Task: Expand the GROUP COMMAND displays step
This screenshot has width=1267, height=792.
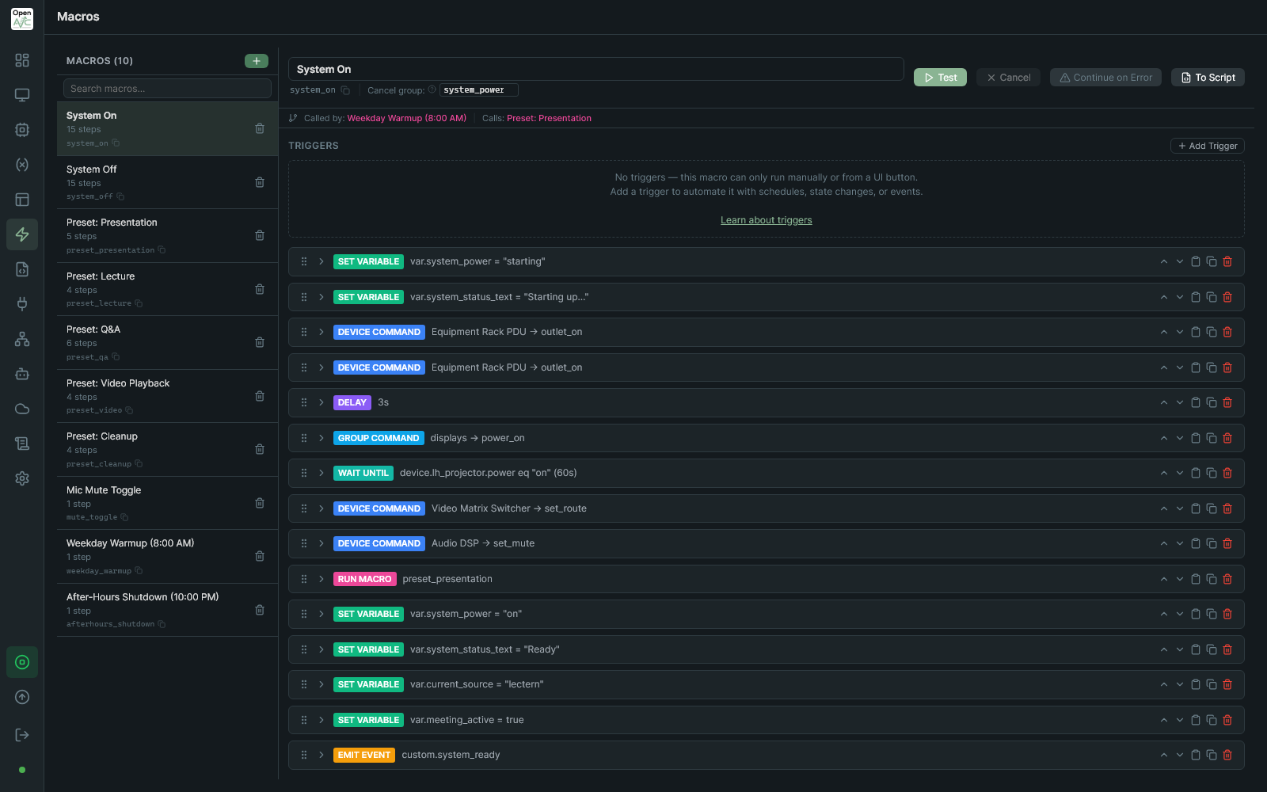Action: pyautogui.click(x=322, y=438)
